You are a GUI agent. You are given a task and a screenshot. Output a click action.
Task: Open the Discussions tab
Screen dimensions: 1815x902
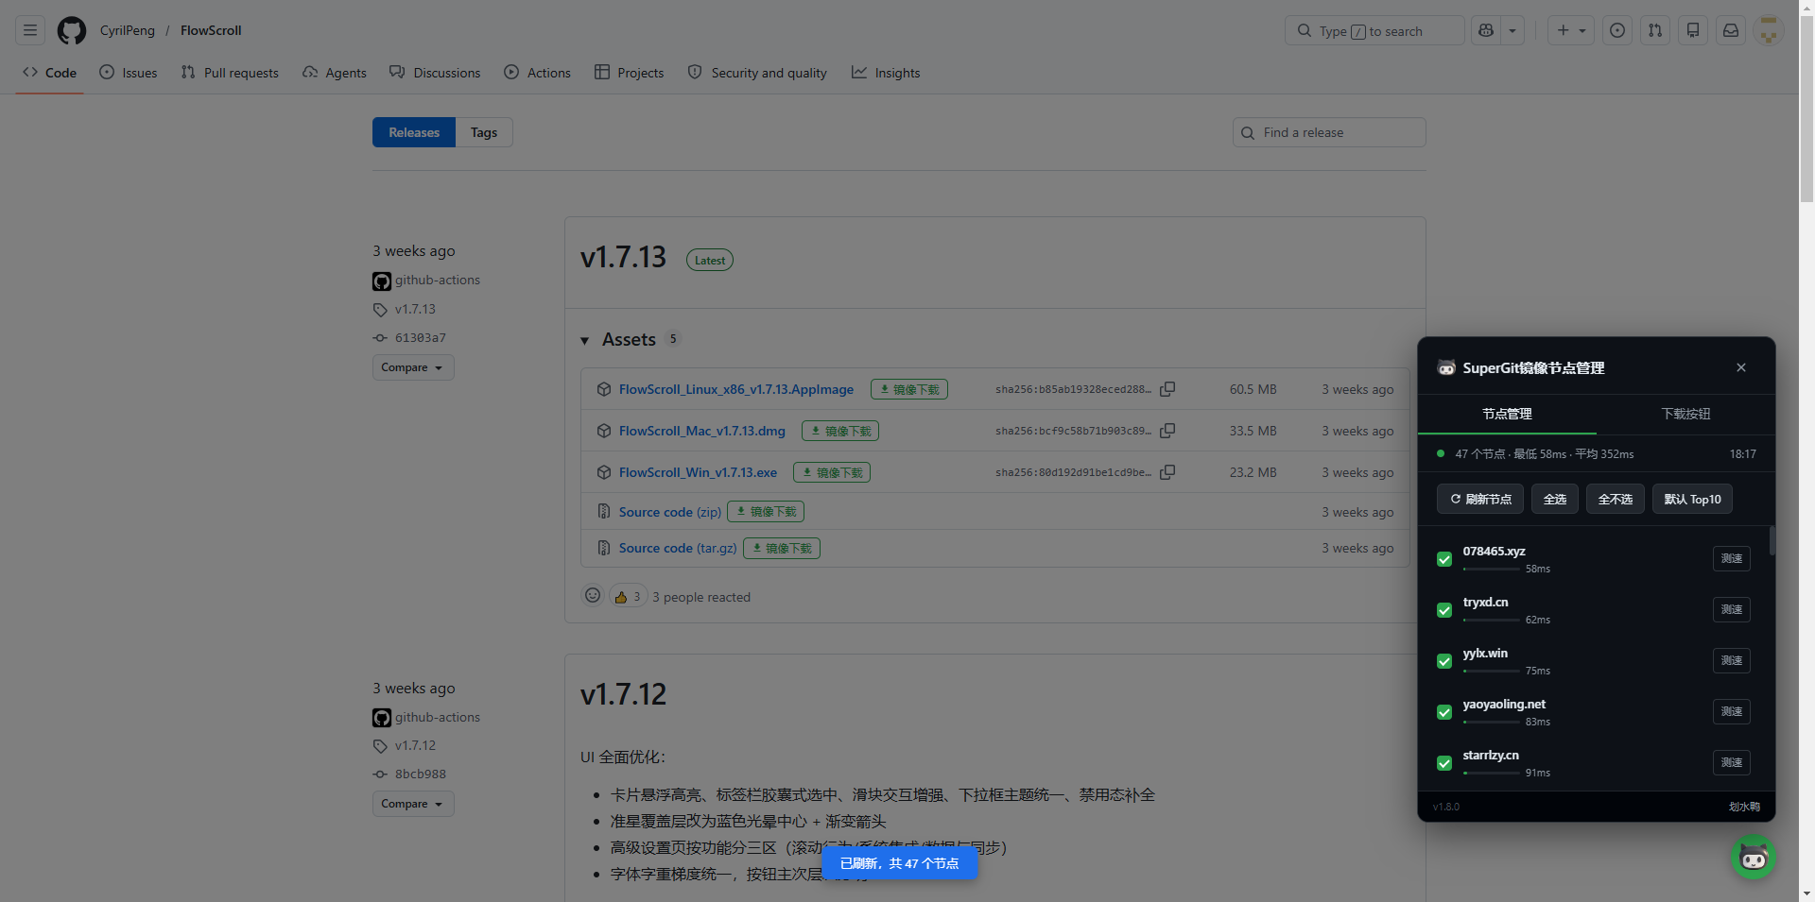click(x=435, y=73)
